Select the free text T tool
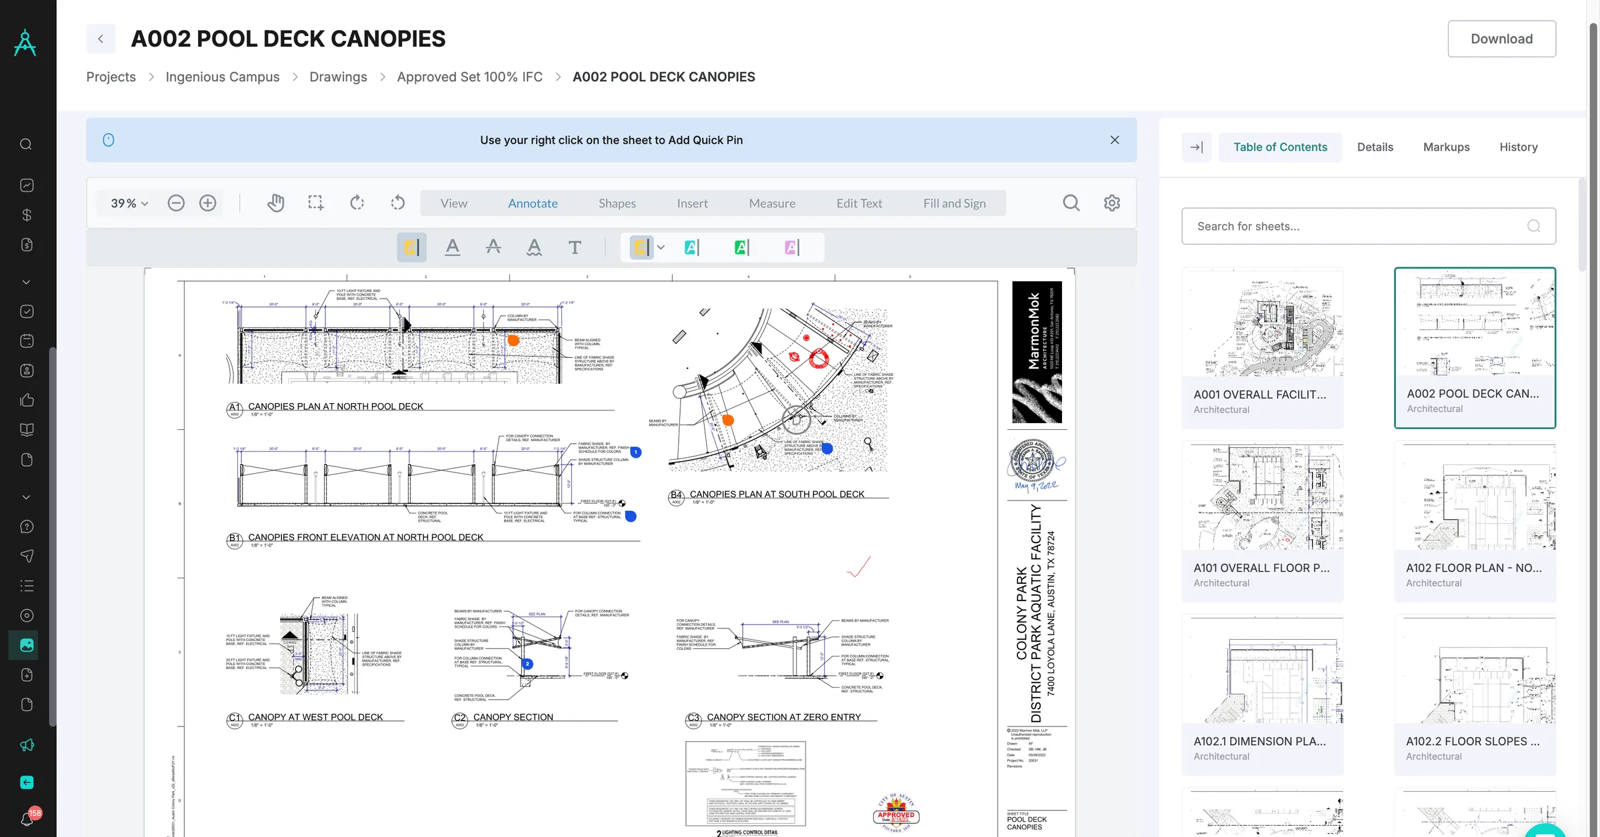1600x837 pixels. tap(575, 247)
